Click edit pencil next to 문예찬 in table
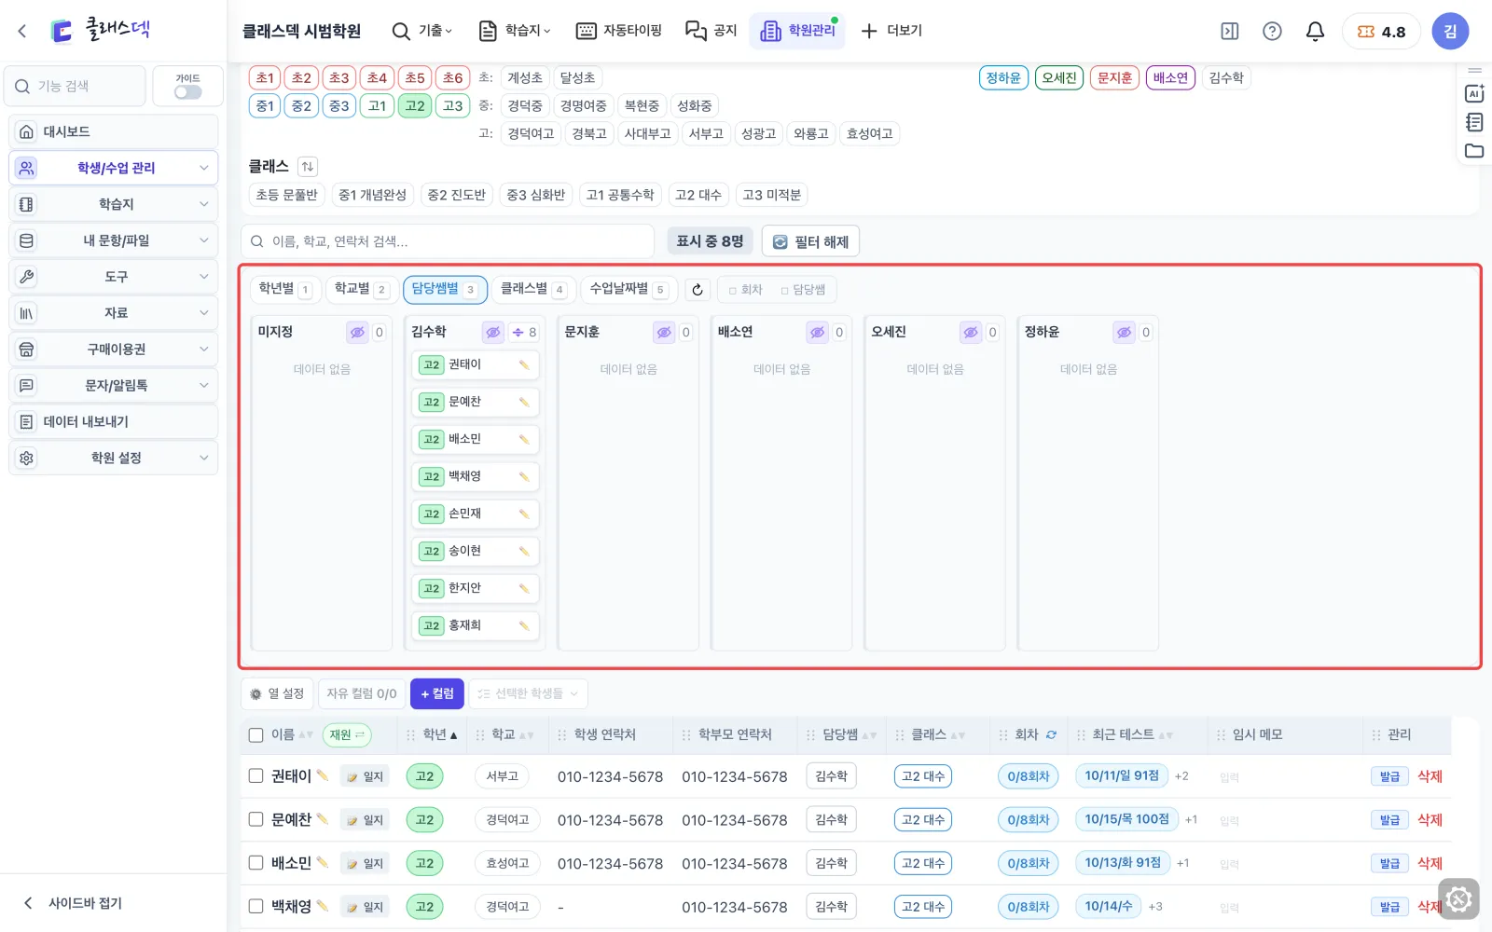The image size is (1492, 932). (323, 819)
